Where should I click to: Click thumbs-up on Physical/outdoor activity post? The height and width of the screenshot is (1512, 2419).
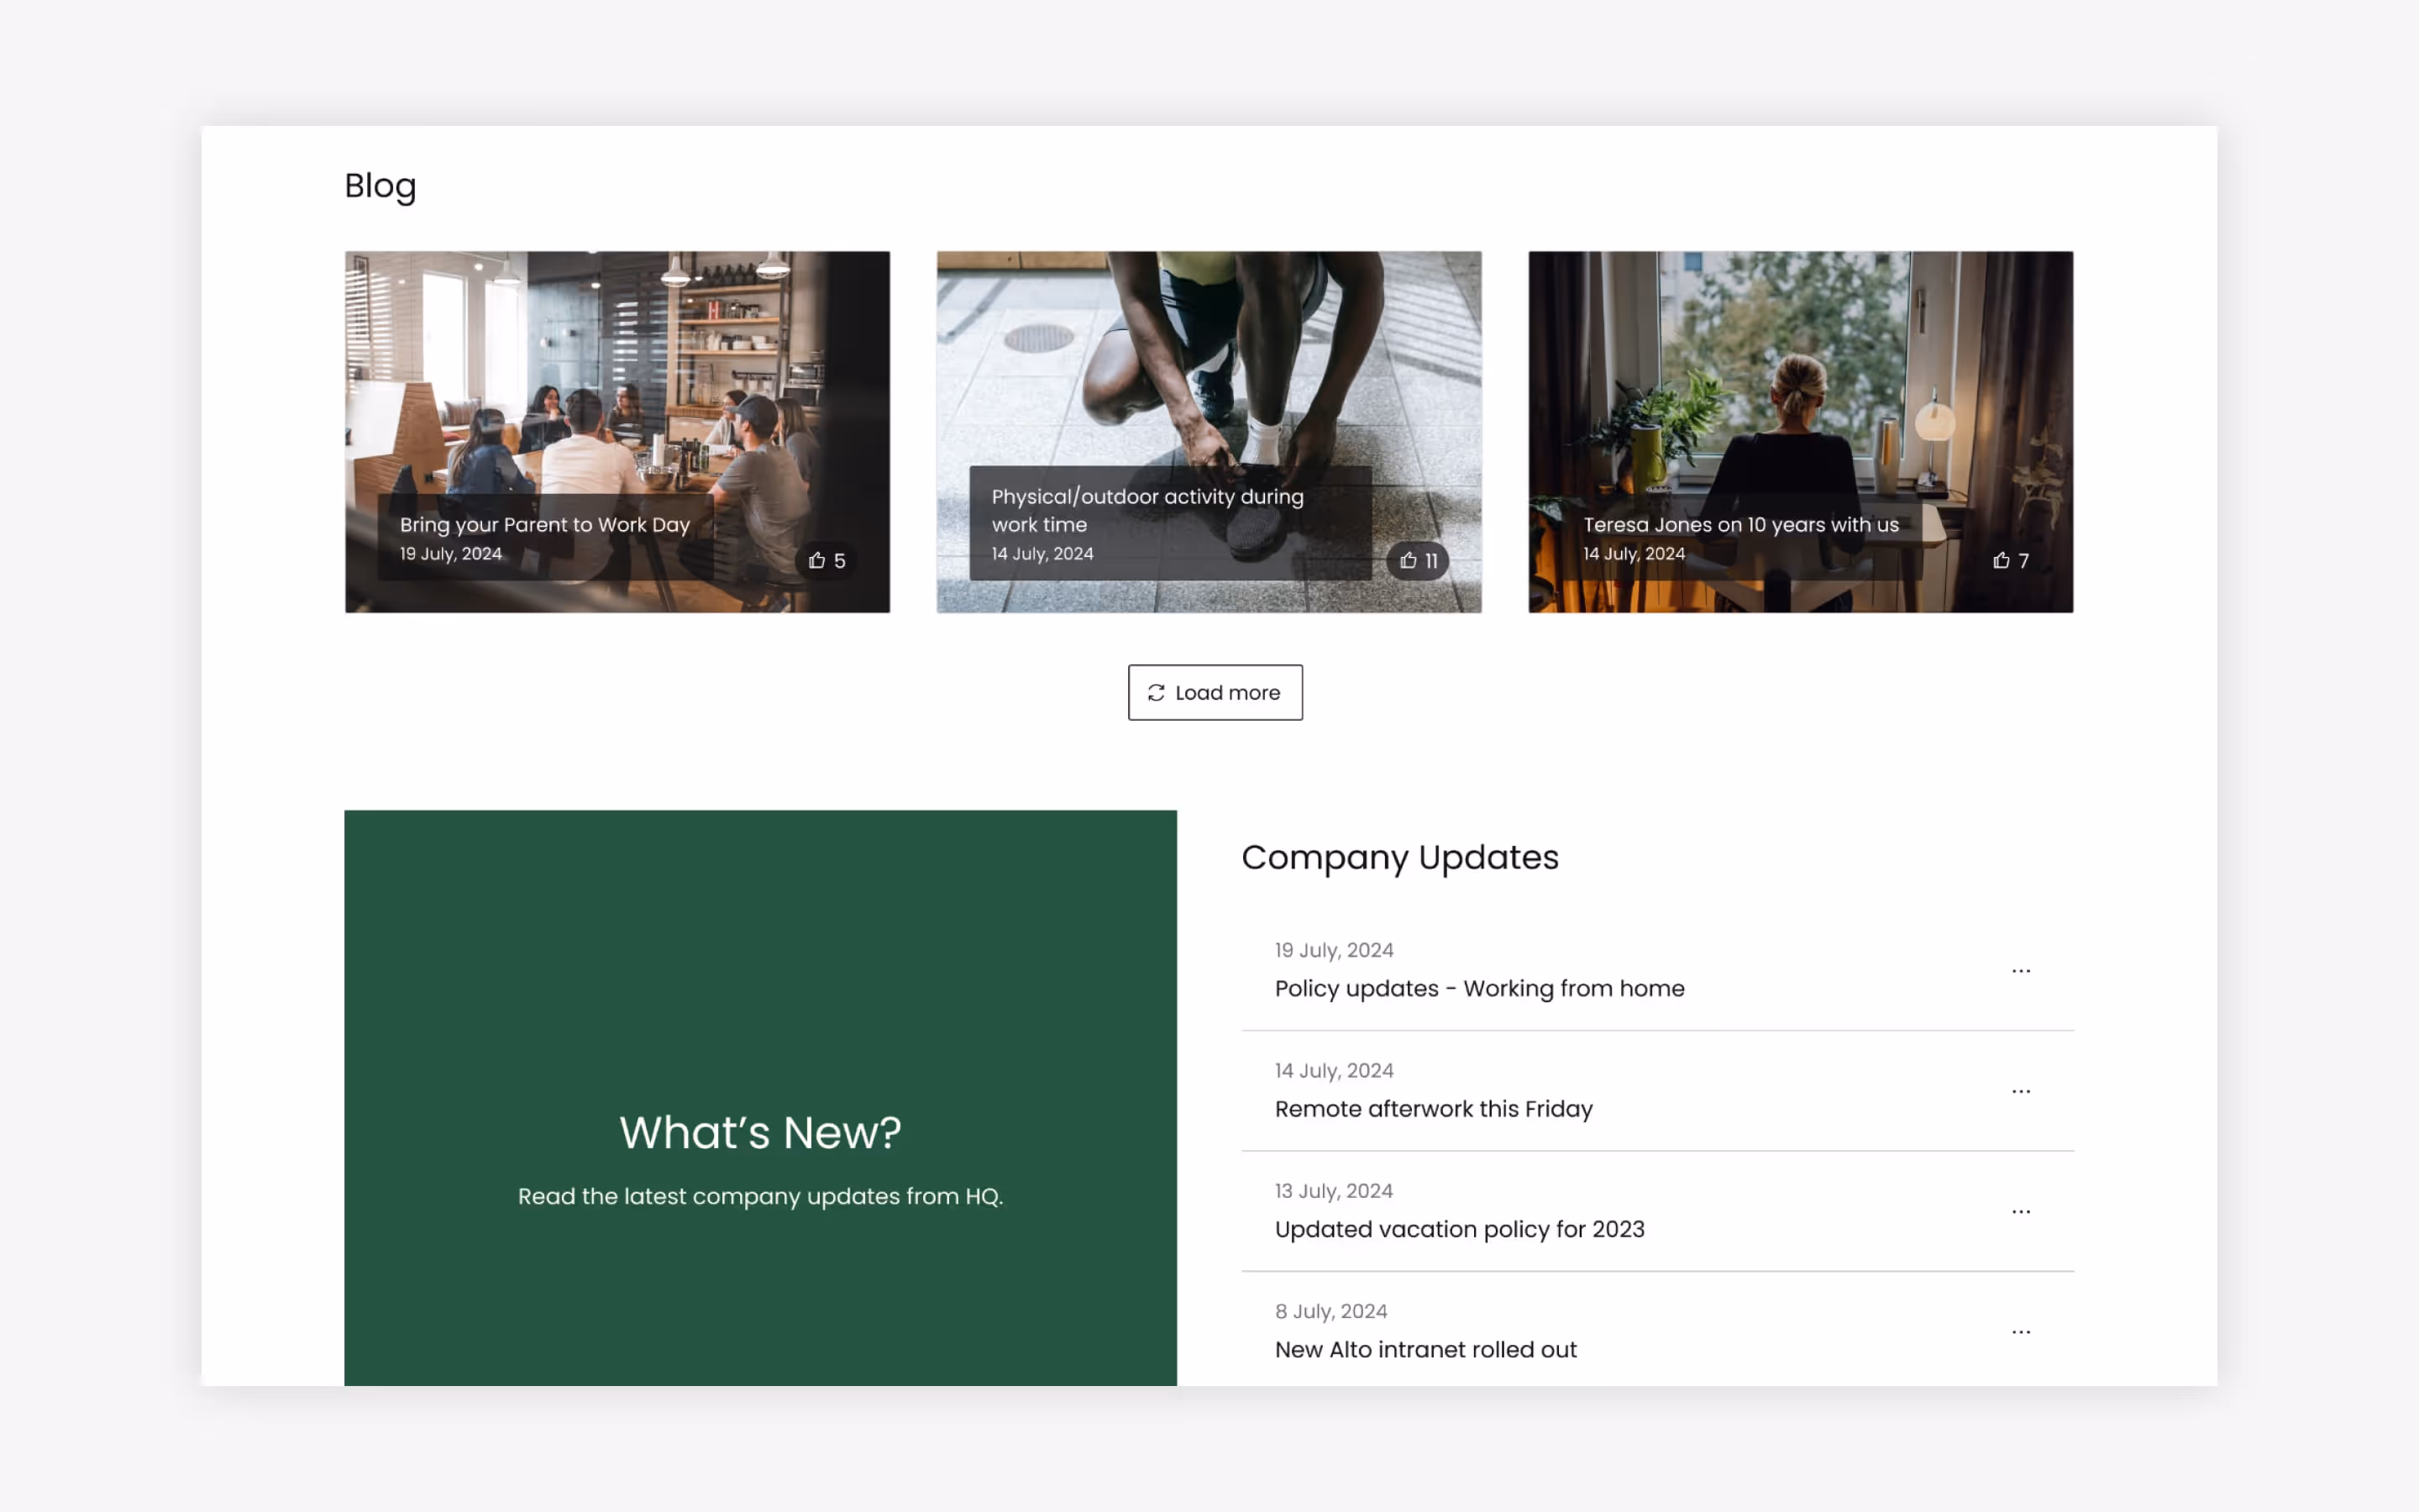1409,560
